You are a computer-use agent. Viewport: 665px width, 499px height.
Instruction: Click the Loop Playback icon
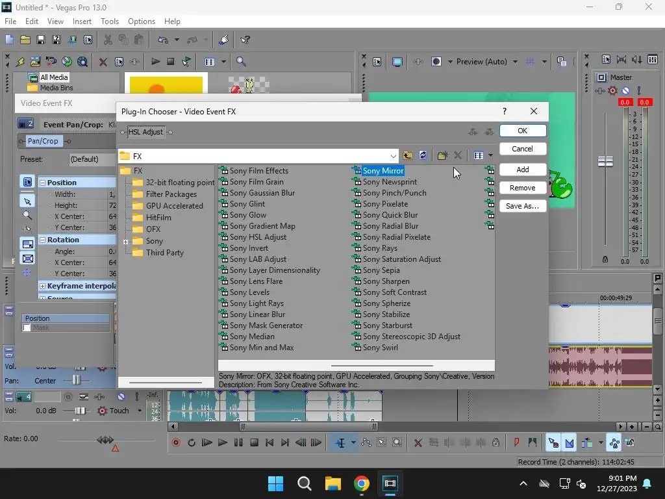pos(192,442)
